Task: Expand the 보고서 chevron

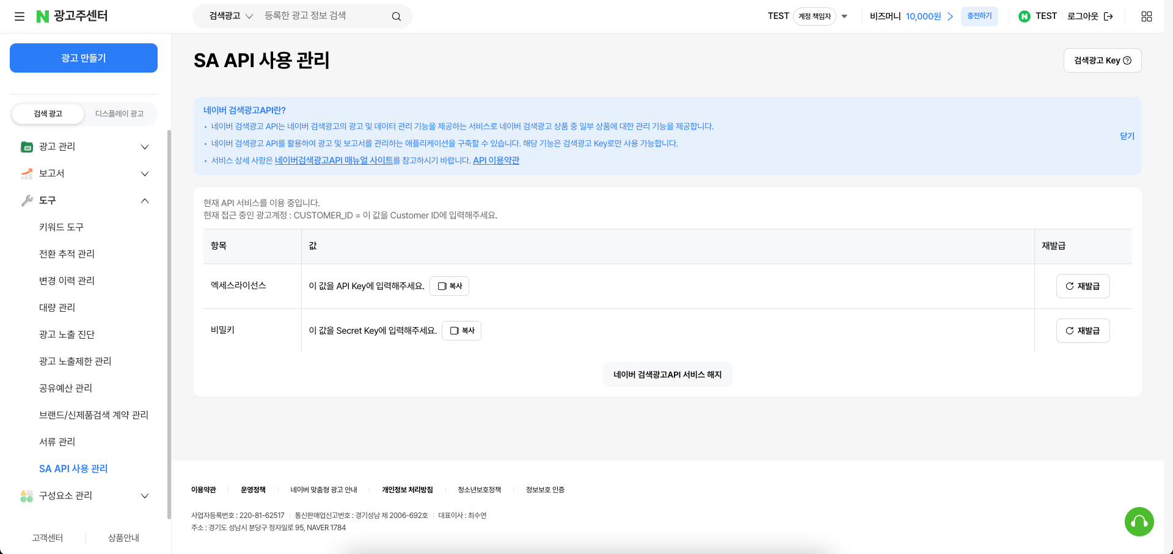Action: point(145,173)
